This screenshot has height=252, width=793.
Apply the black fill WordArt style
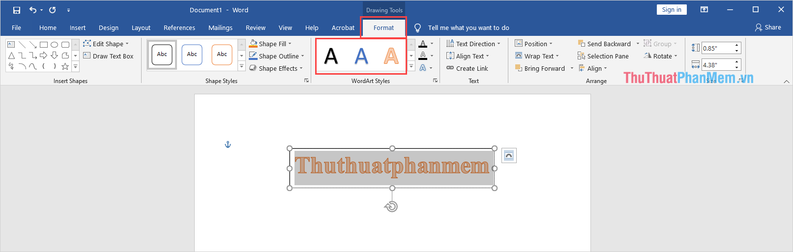[x=331, y=56]
